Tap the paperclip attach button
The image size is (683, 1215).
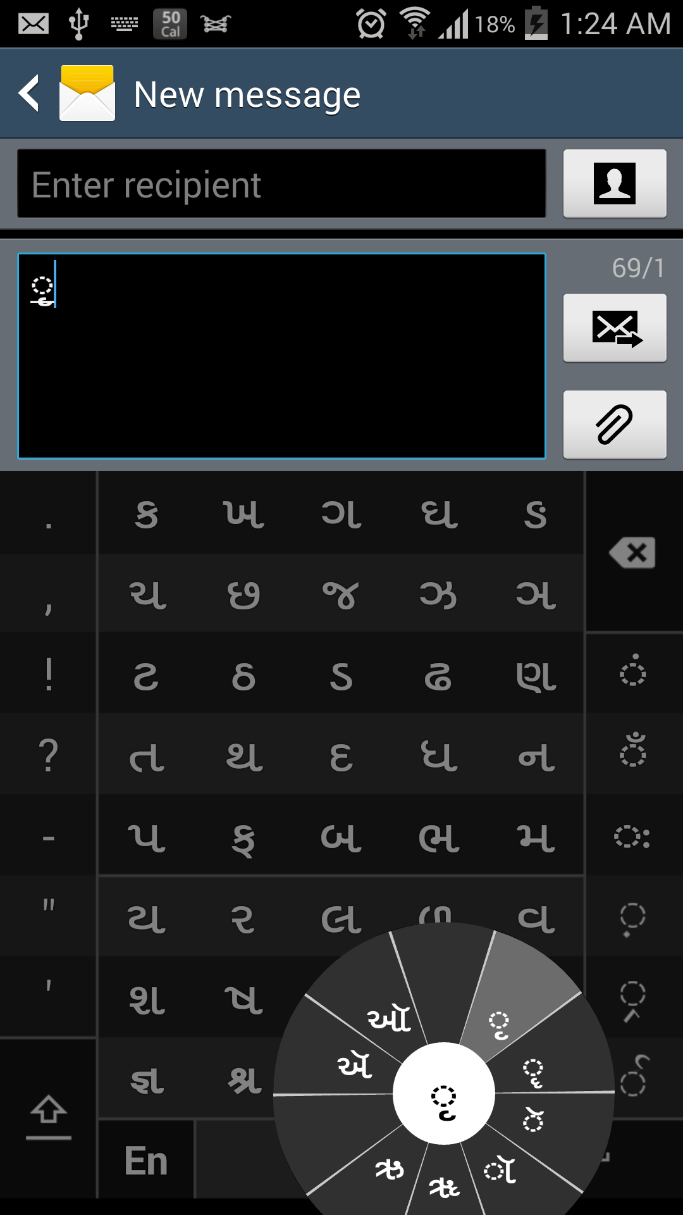615,424
